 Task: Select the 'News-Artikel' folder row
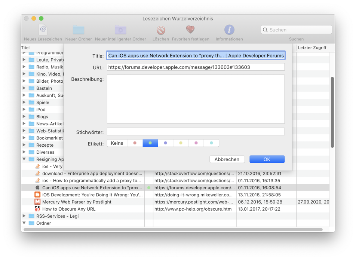42,124
